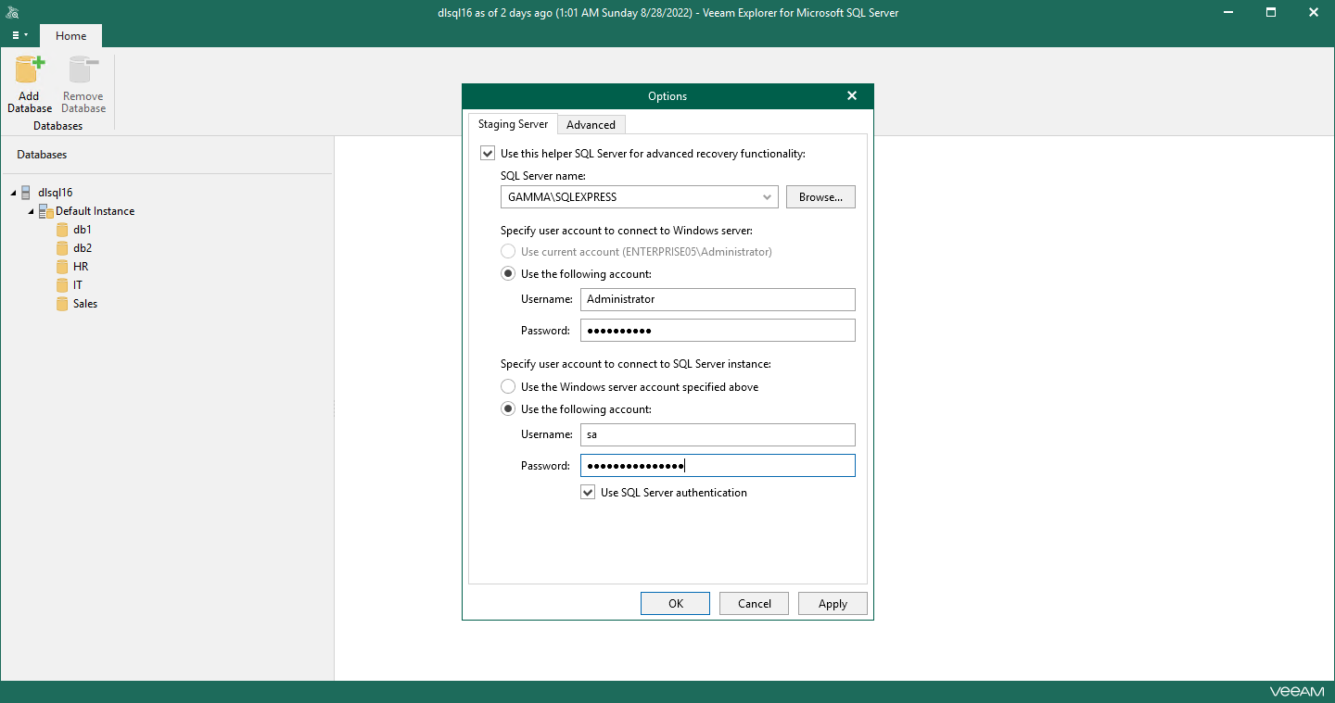Click the db1 database icon
This screenshot has height=703, width=1335.
click(x=62, y=230)
